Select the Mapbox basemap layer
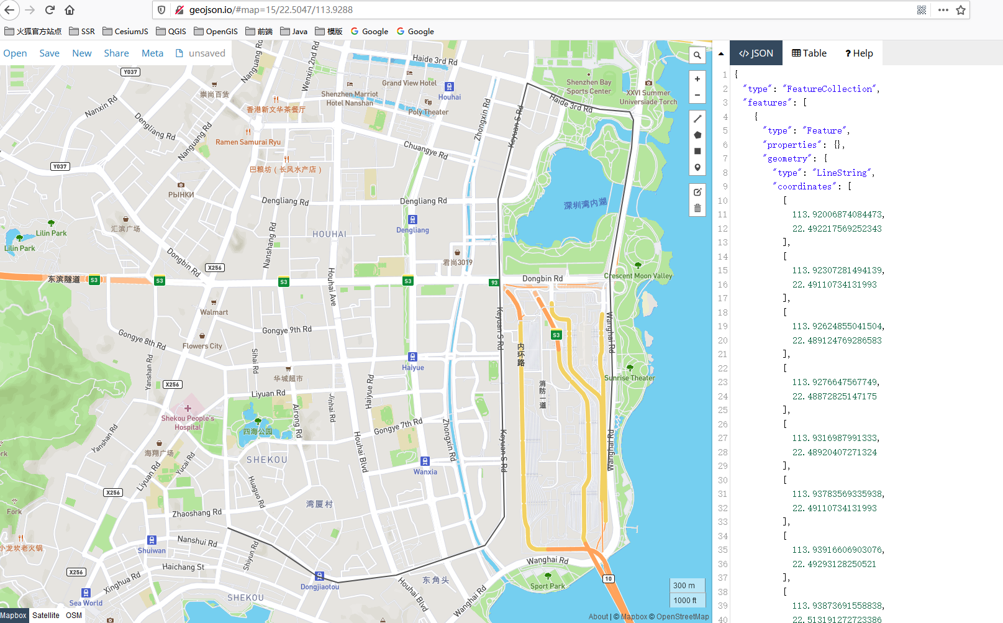 tap(14, 616)
